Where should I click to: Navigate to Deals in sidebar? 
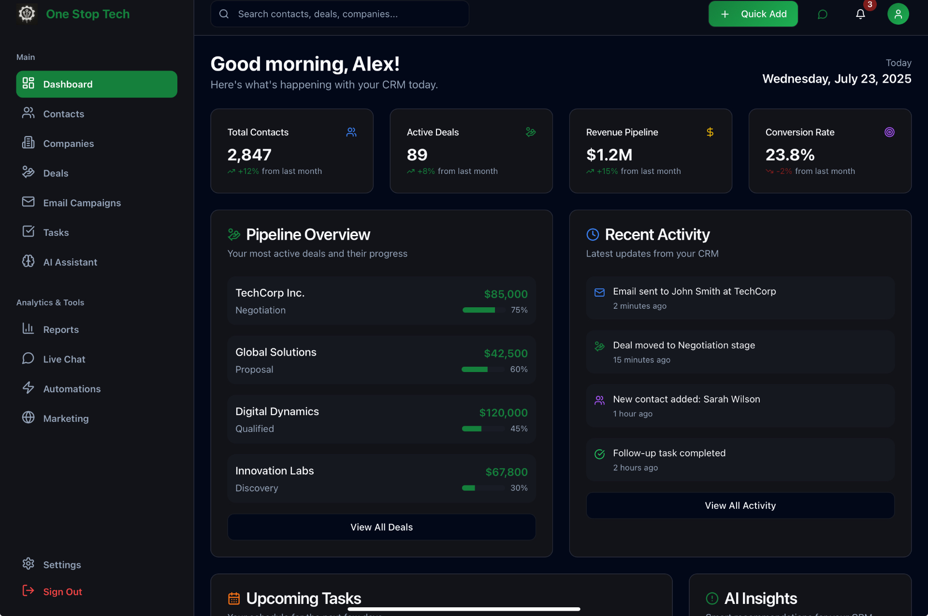coord(97,173)
